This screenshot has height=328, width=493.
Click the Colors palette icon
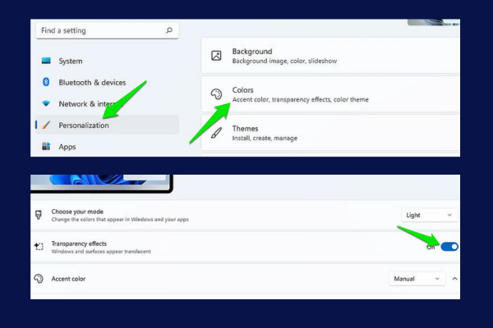click(216, 93)
